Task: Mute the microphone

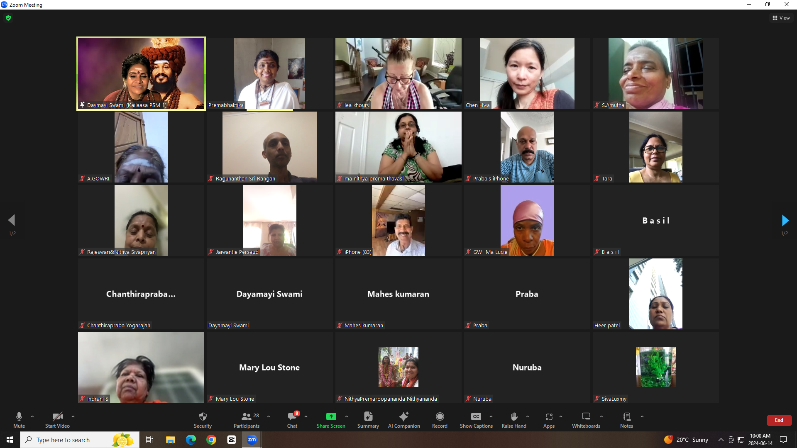Action: click(19, 419)
